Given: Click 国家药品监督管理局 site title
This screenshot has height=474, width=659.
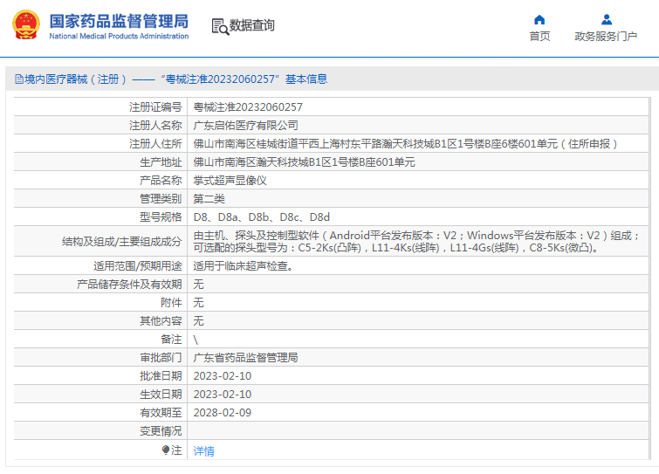Looking at the screenshot, I should click(x=119, y=21).
